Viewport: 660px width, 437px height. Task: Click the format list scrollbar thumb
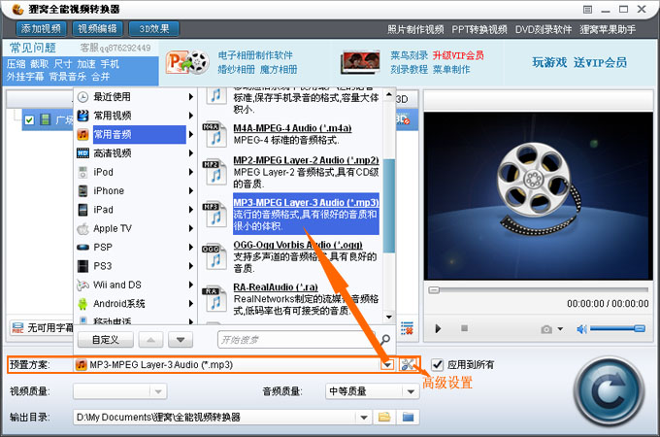[x=389, y=206]
